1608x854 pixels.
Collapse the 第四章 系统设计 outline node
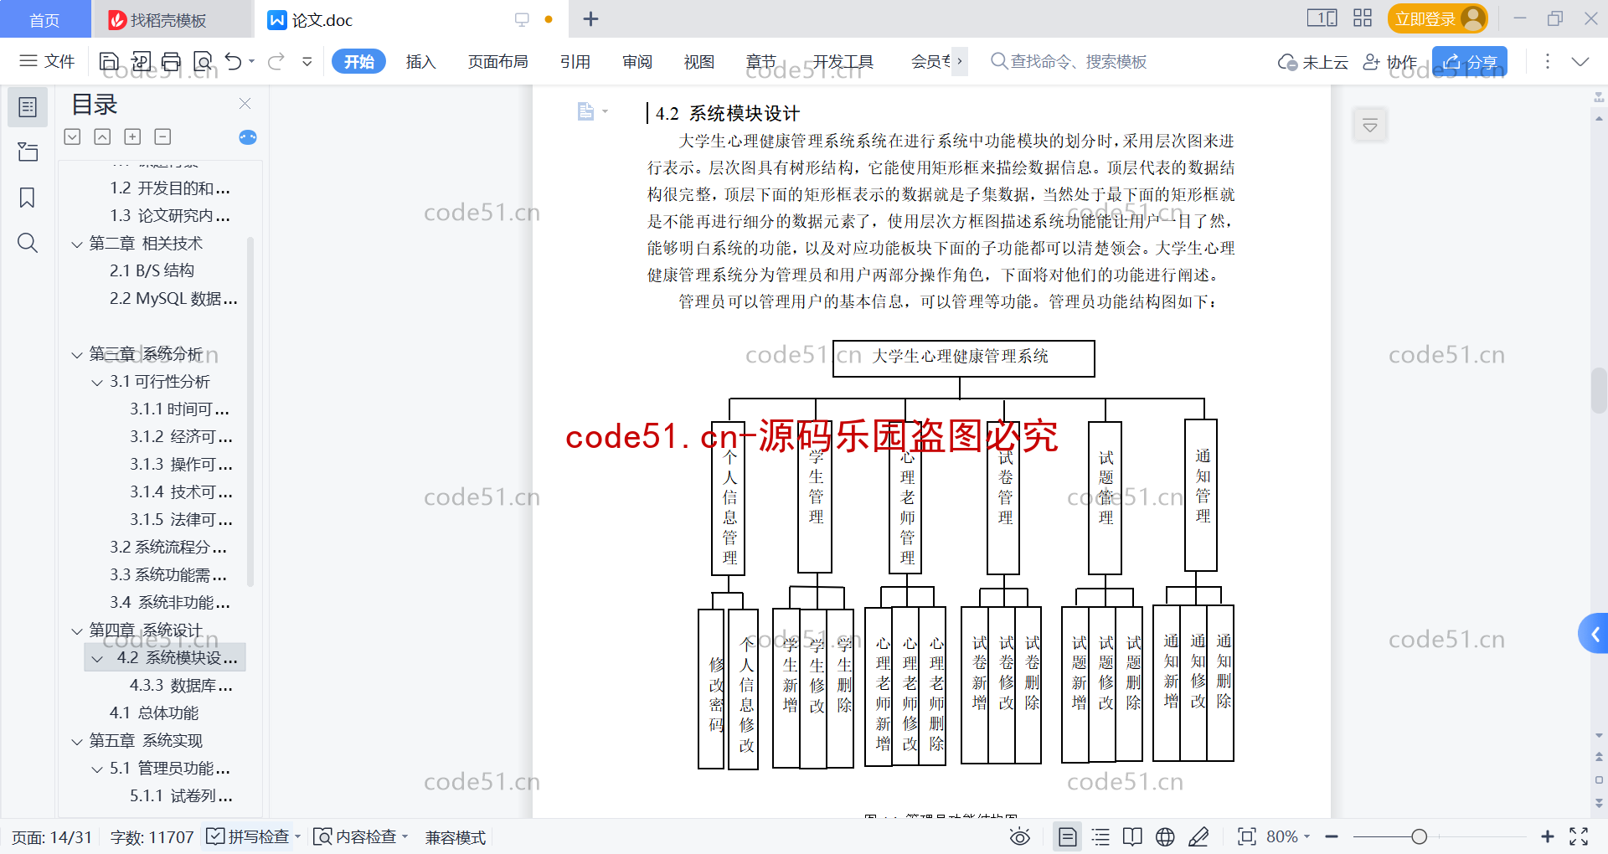pos(77,630)
